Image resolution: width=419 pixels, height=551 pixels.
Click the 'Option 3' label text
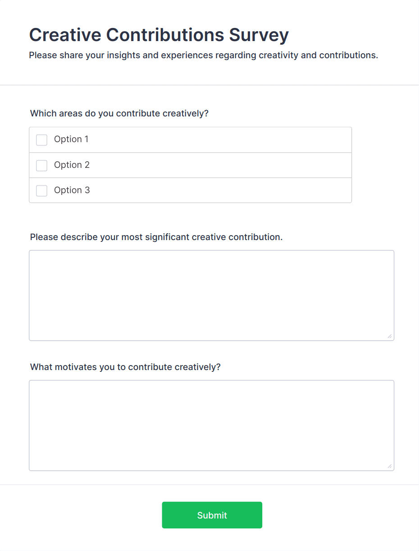pos(72,190)
